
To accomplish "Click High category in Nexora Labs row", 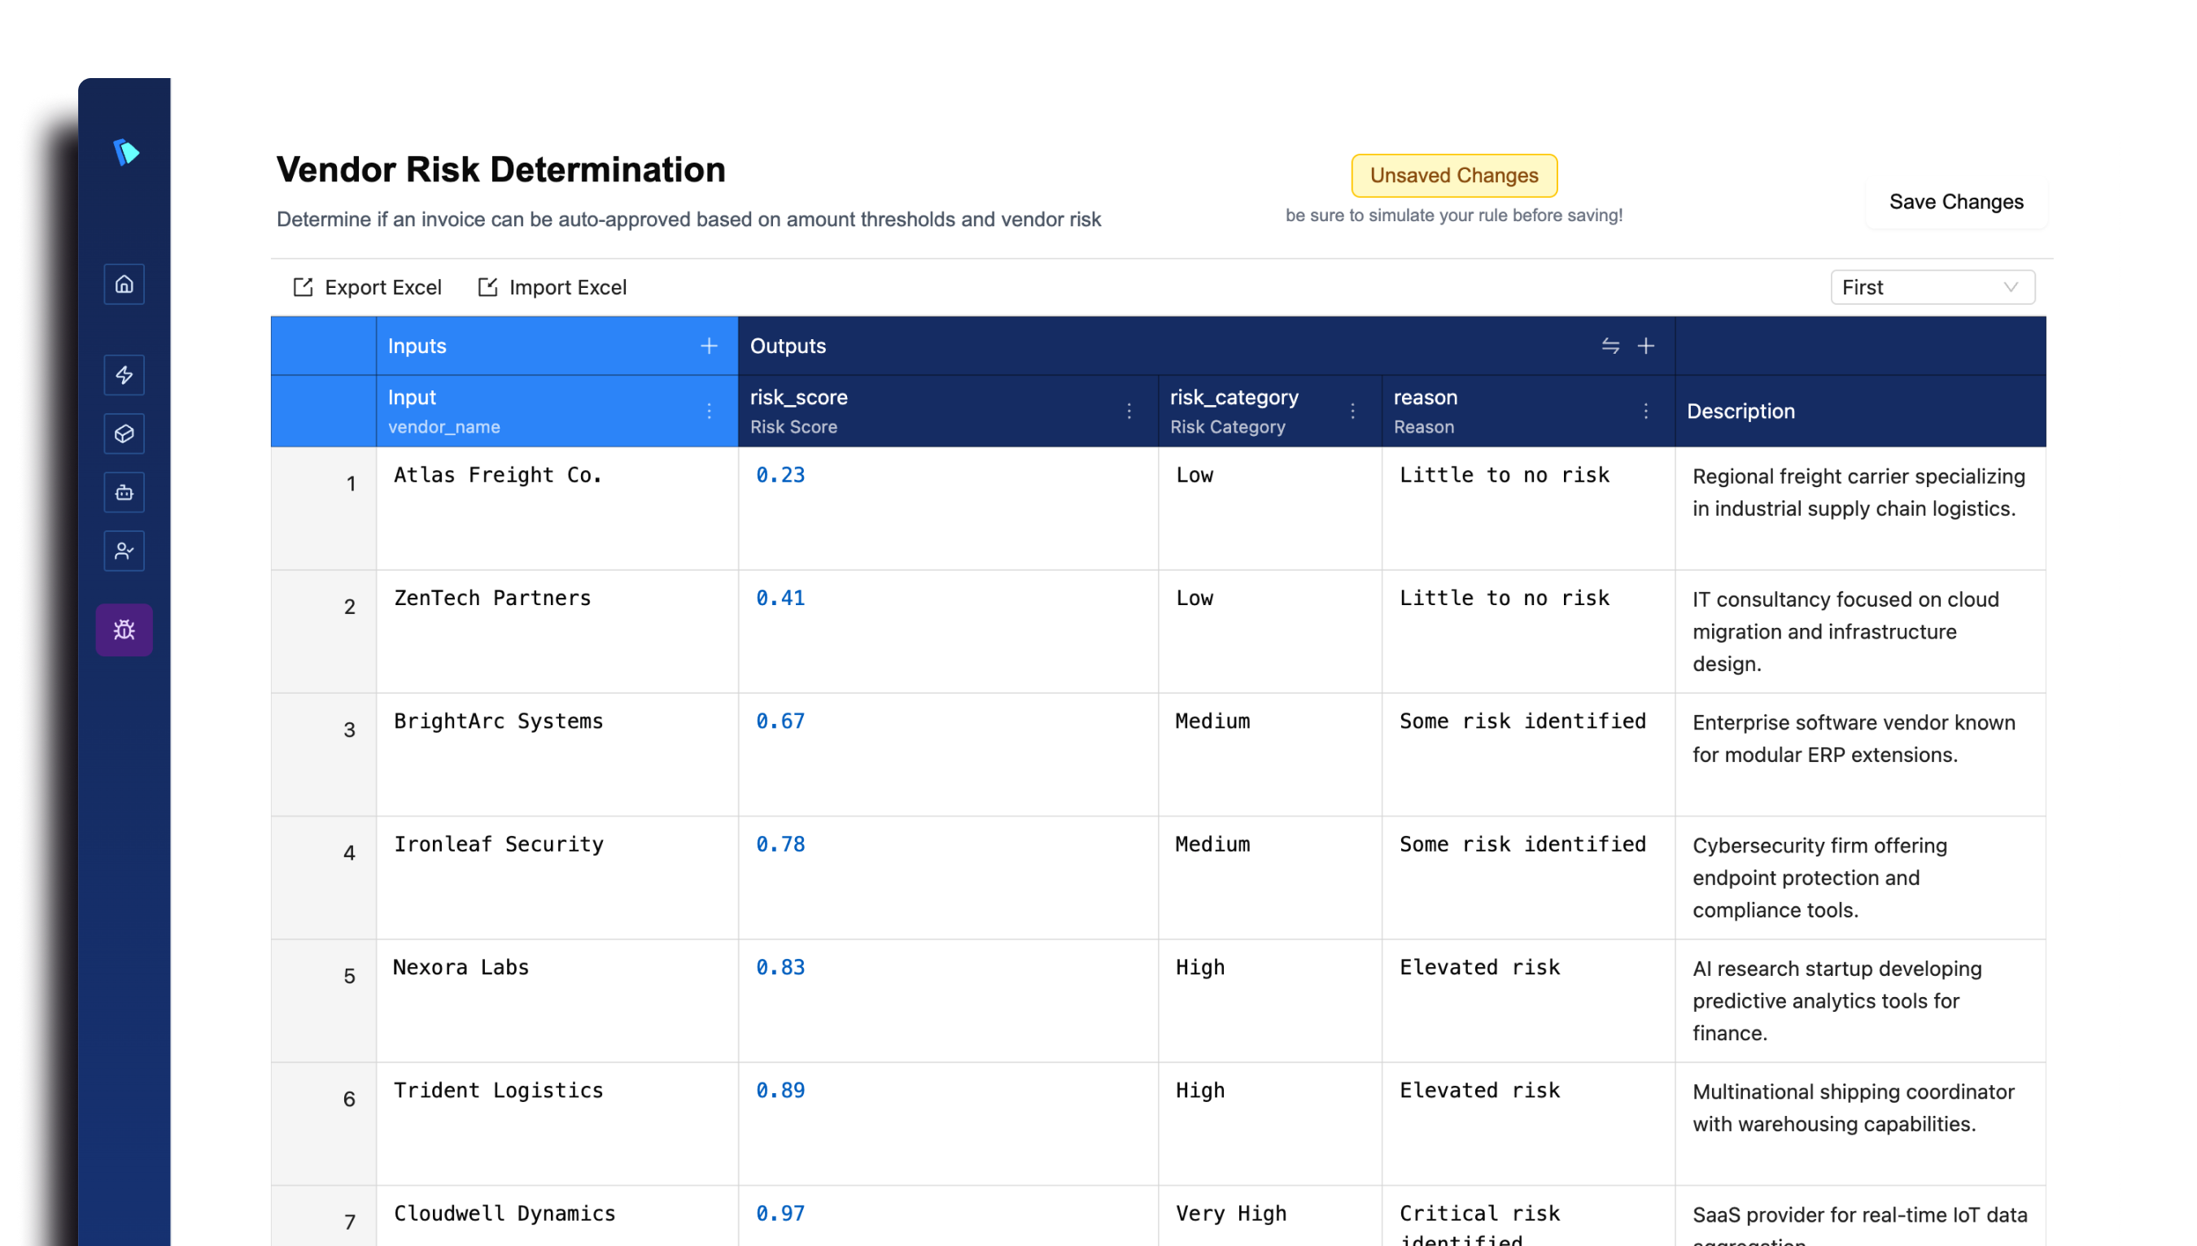I will tap(1269, 1001).
